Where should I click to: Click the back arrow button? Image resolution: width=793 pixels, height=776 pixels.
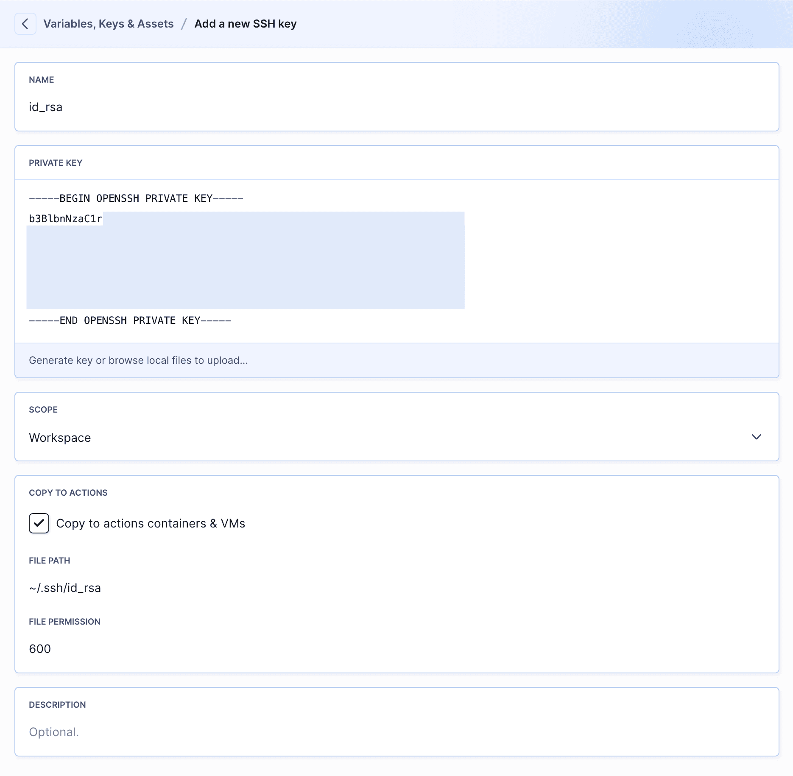pos(25,24)
